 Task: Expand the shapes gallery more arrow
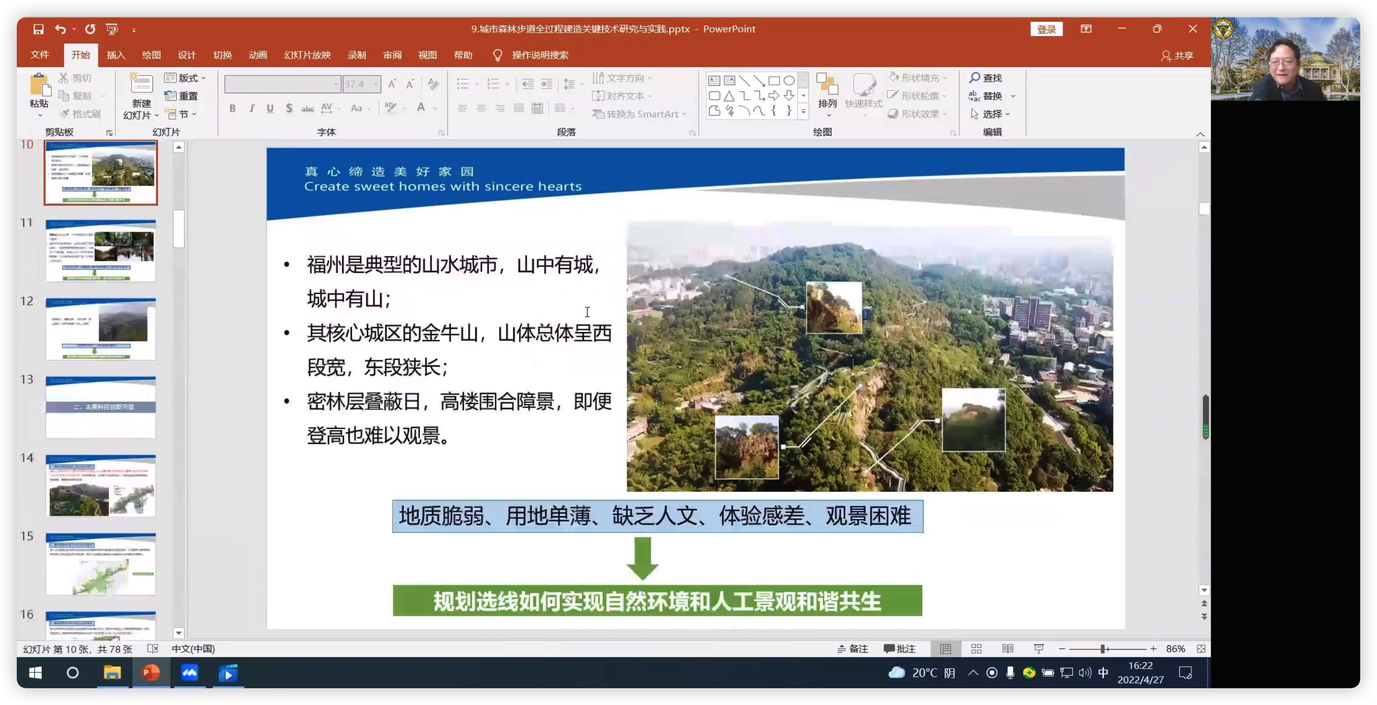click(x=803, y=111)
